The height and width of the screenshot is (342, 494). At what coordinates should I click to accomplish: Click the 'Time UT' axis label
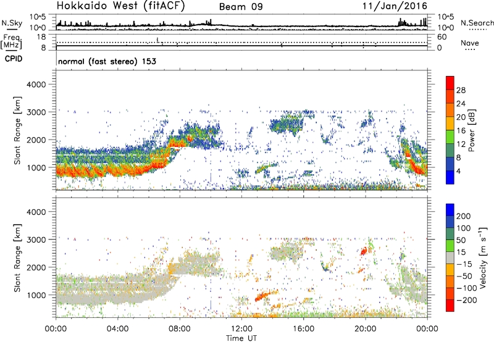point(241,338)
